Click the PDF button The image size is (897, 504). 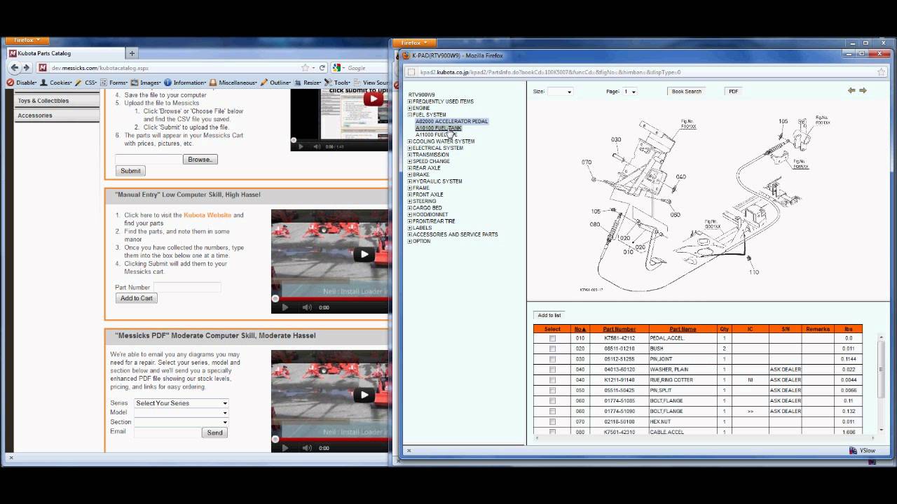[733, 92]
